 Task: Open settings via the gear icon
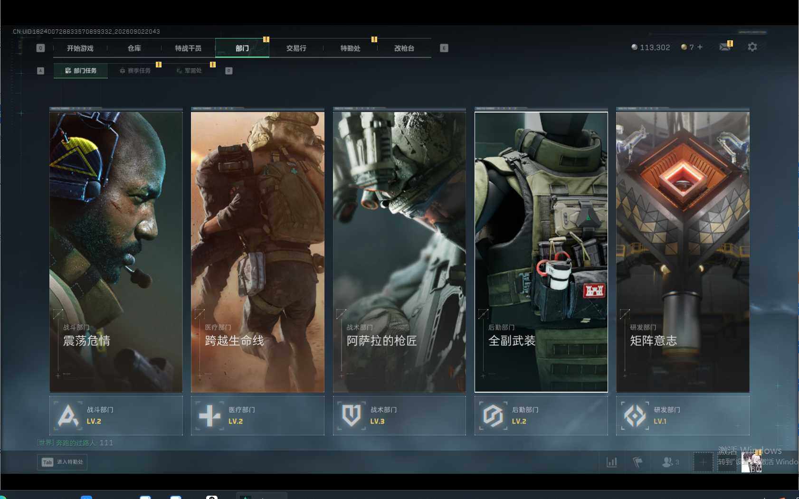pos(752,47)
